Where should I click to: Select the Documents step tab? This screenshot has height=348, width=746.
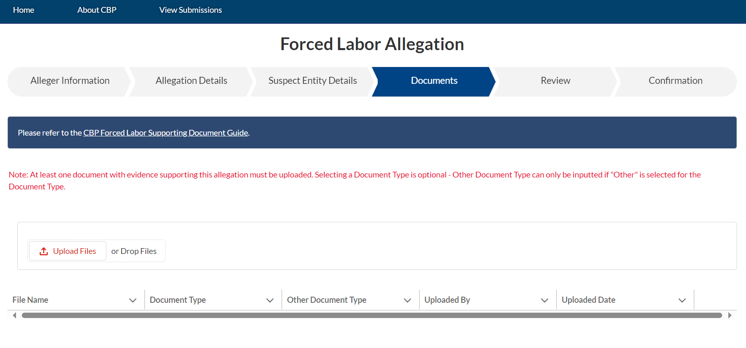(x=434, y=81)
